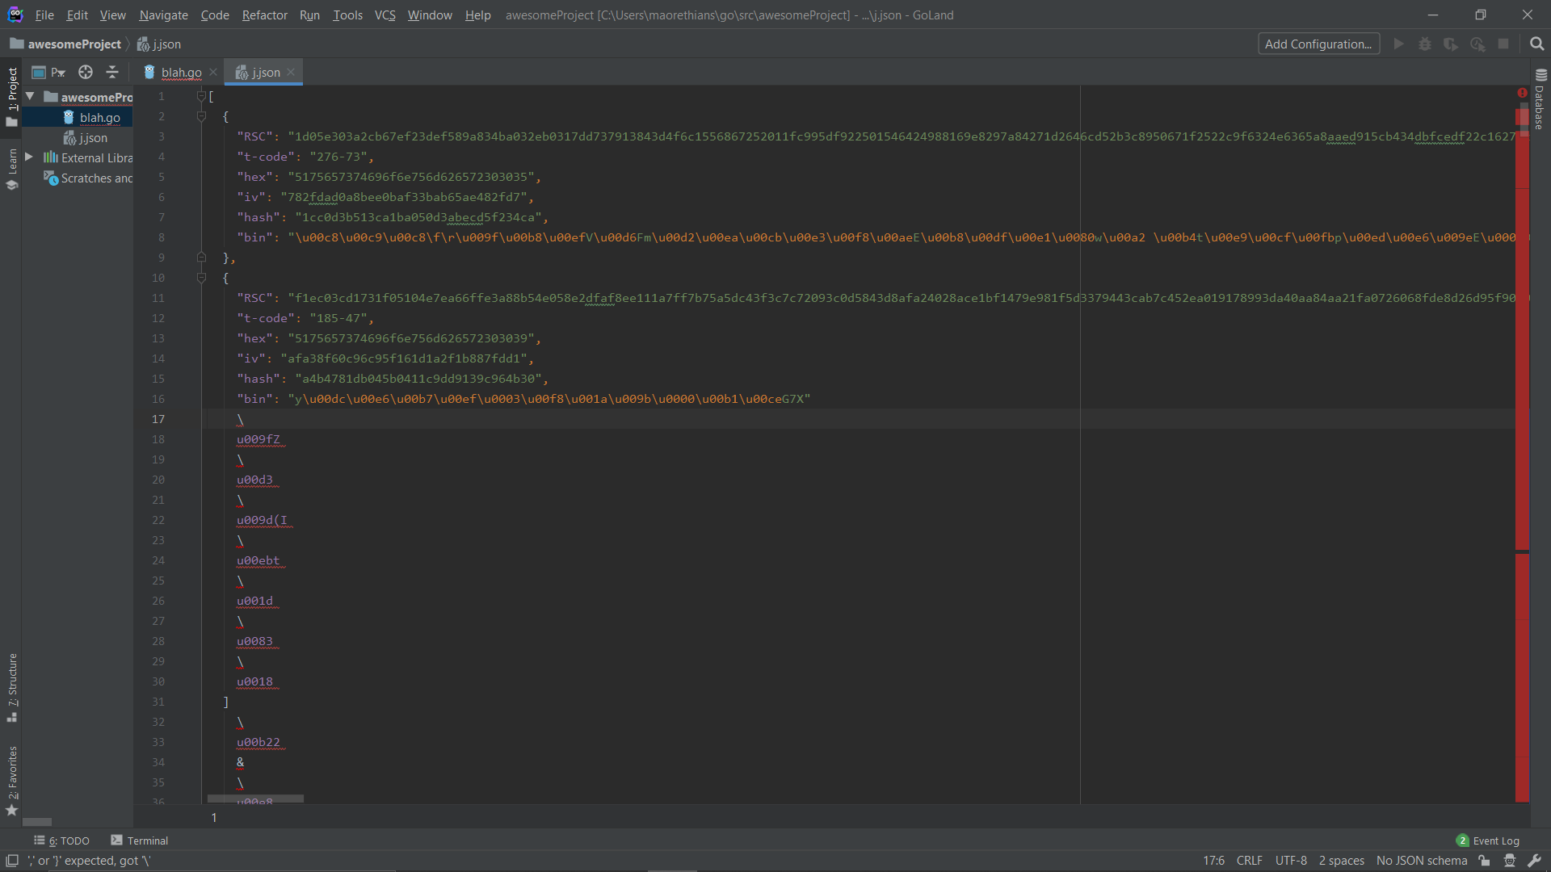1551x872 pixels.
Task: Place cursor on the "t-code": "276-73" line
Action: pyautogui.click(x=305, y=157)
